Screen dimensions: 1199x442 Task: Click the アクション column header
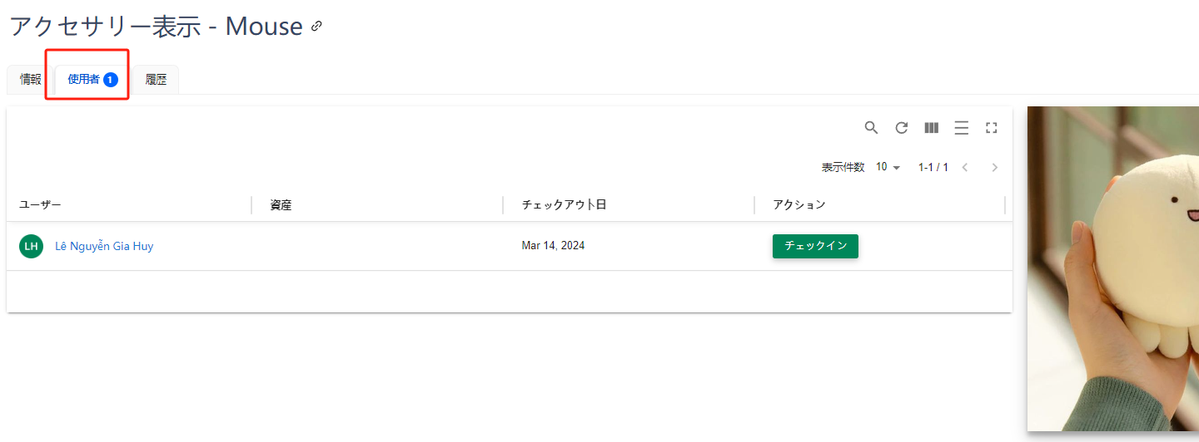click(x=799, y=204)
